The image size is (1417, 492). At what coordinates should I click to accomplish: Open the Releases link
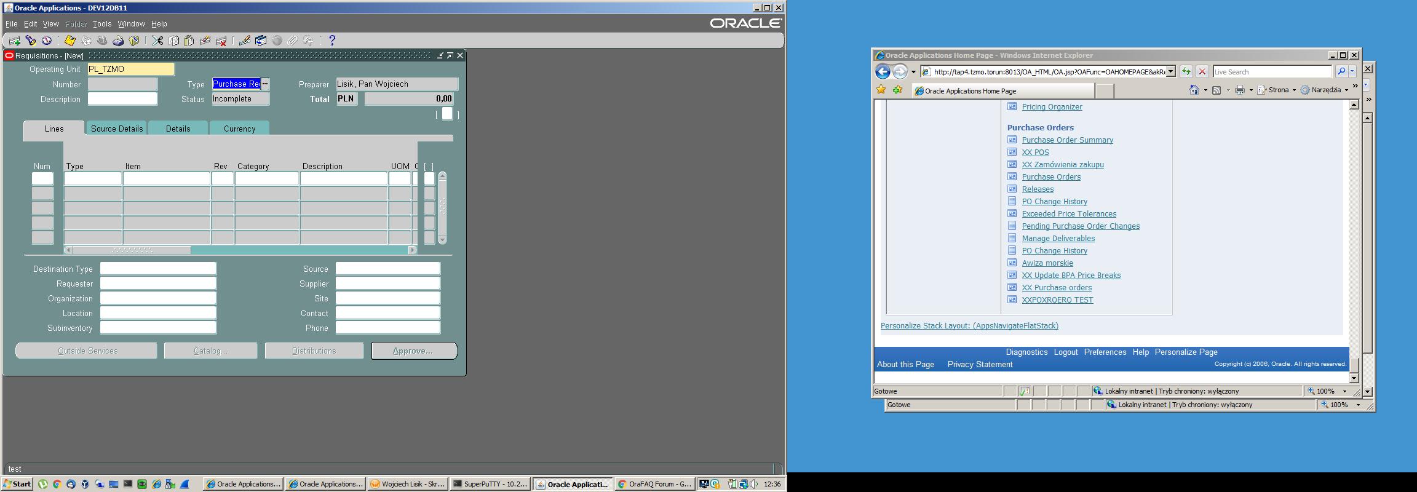1038,189
